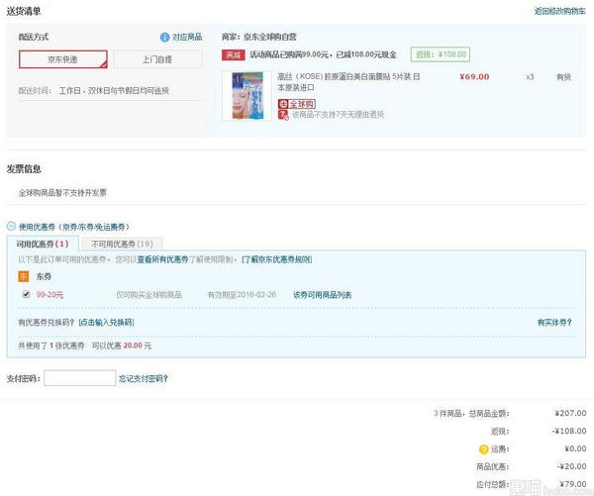Click the 仅可购买全球购商品 text
This screenshot has height=496, width=594.
click(149, 295)
